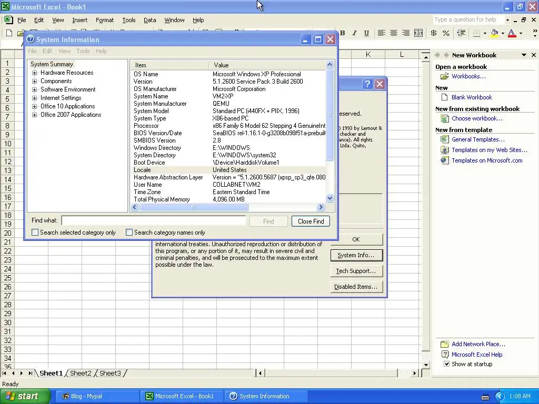This screenshot has width=539, height=404.
Task: Open Borders dropdown arrow
Action: click(485, 33)
